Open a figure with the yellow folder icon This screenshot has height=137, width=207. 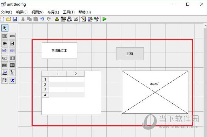8,19
